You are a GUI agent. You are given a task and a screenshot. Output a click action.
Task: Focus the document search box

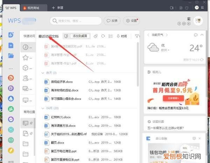click(x=76, y=21)
